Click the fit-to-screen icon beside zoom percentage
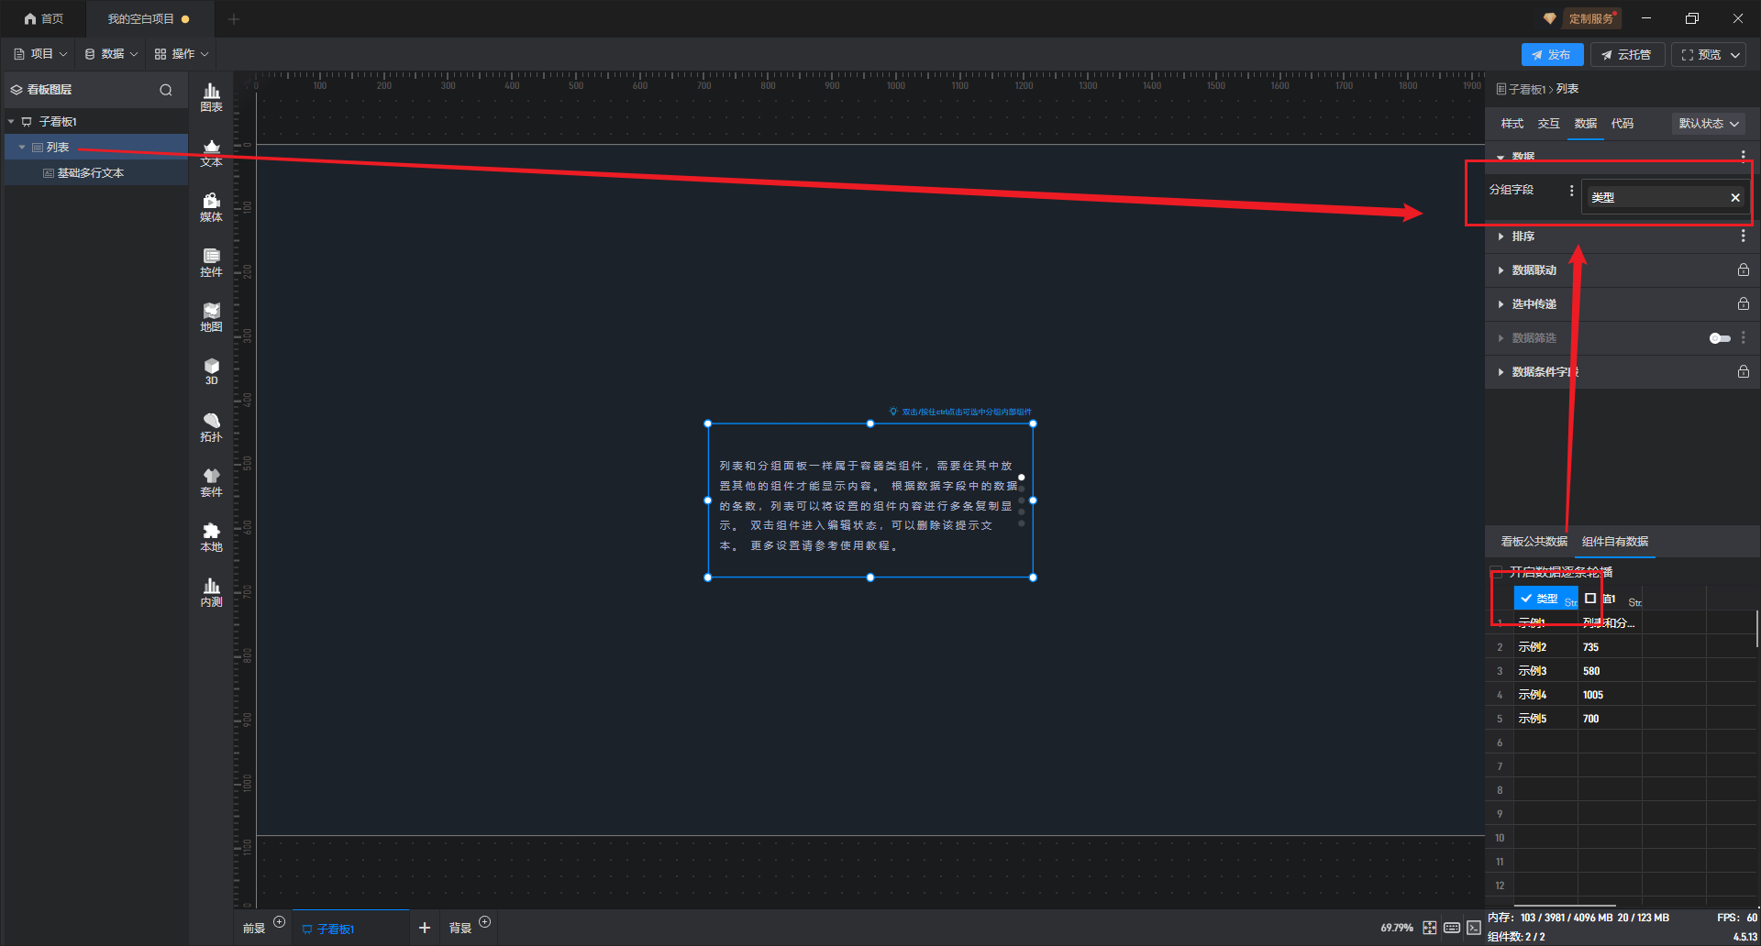 point(1429,928)
